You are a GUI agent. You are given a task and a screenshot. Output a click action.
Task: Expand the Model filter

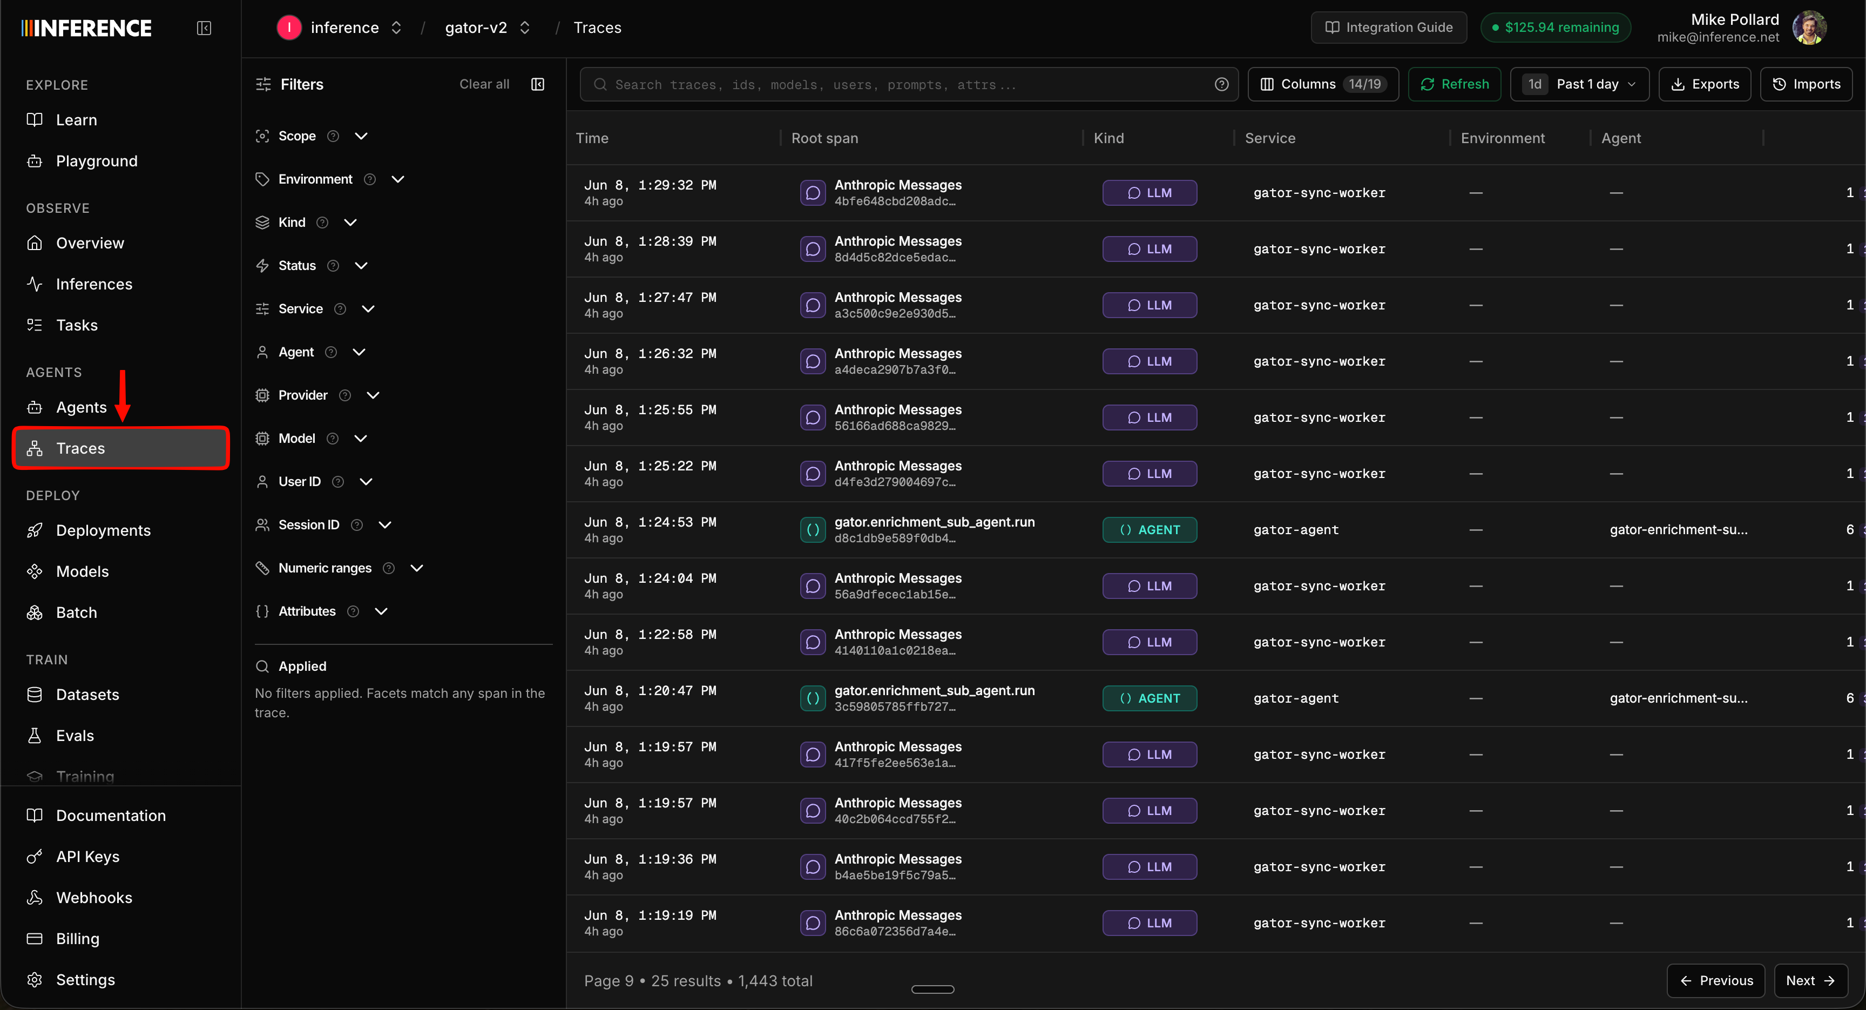tap(361, 439)
